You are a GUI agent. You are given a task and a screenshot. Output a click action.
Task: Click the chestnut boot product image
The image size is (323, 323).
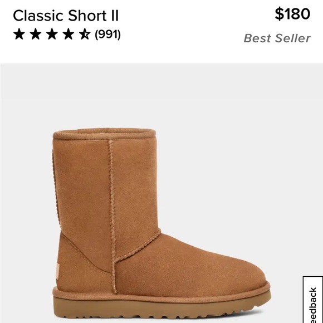click(161, 223)
